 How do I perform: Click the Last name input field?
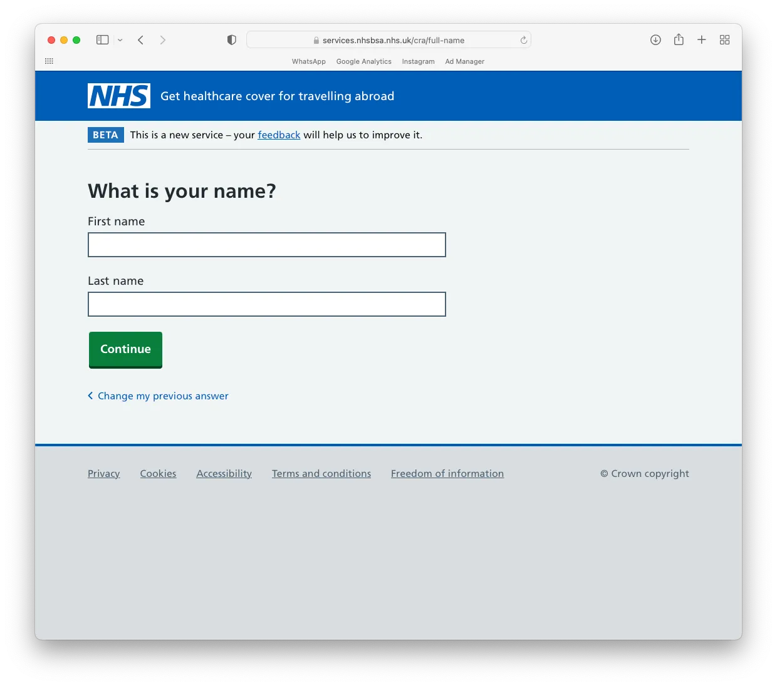[267, 304]
